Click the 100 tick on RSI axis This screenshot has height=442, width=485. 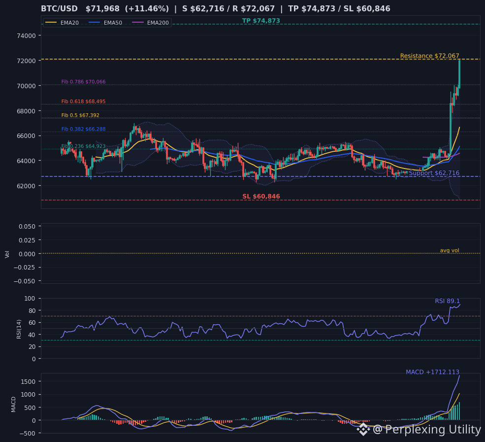30,299
